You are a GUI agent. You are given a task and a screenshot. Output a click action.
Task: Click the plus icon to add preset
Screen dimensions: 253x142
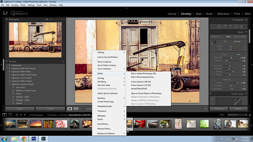click(63, 61)
